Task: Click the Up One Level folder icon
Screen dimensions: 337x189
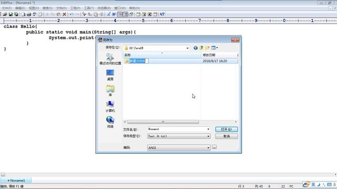Action: [201, 48]
